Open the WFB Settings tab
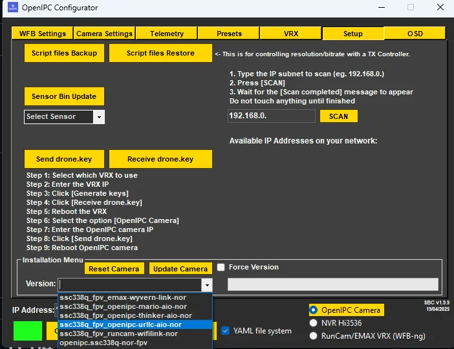The height and width of the screenshot is (349, 454). [43, 34]
